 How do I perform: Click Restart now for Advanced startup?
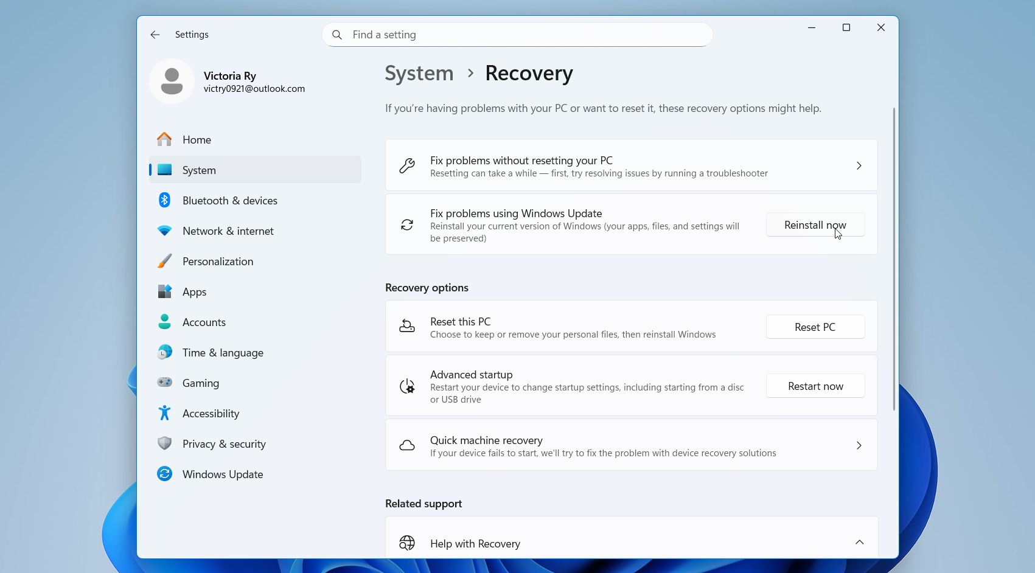pyautogui.click(x=815, y=386)
